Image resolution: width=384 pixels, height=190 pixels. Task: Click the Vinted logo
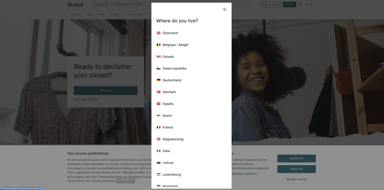click(75, 4)
